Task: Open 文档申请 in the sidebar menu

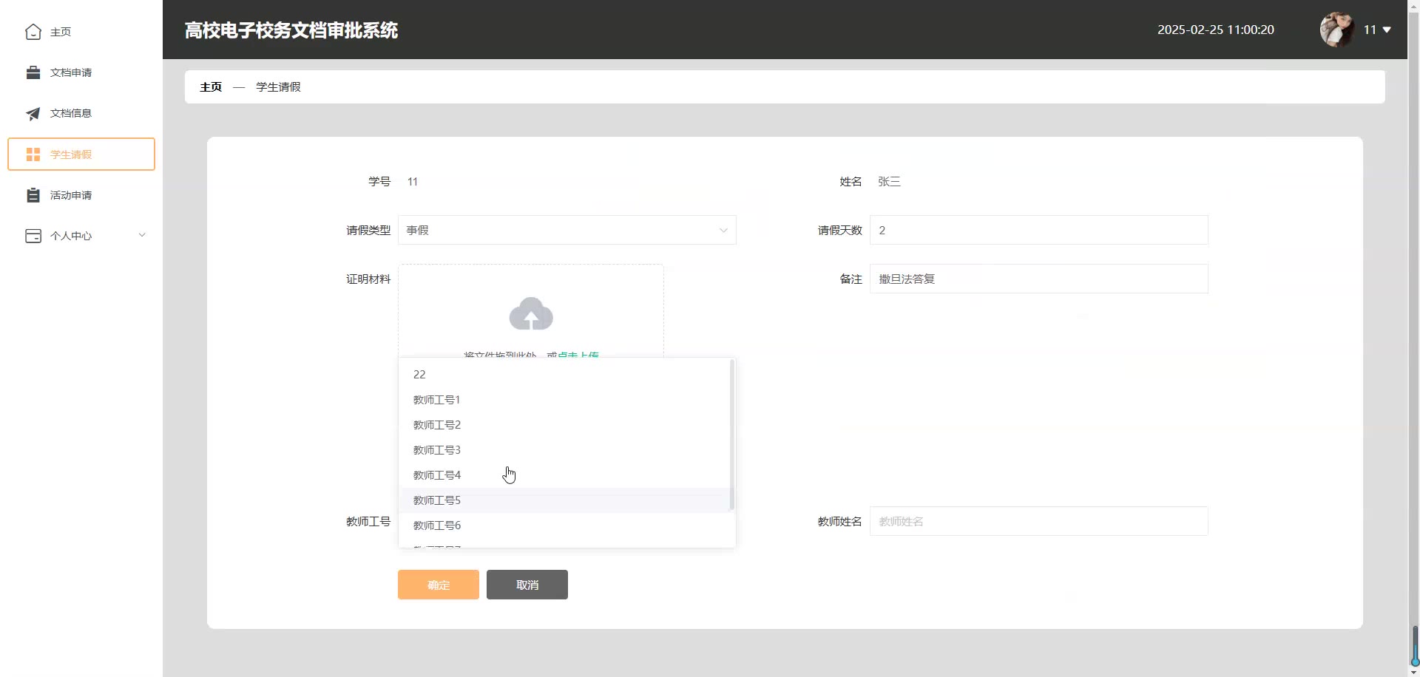Action: [81, 72]
